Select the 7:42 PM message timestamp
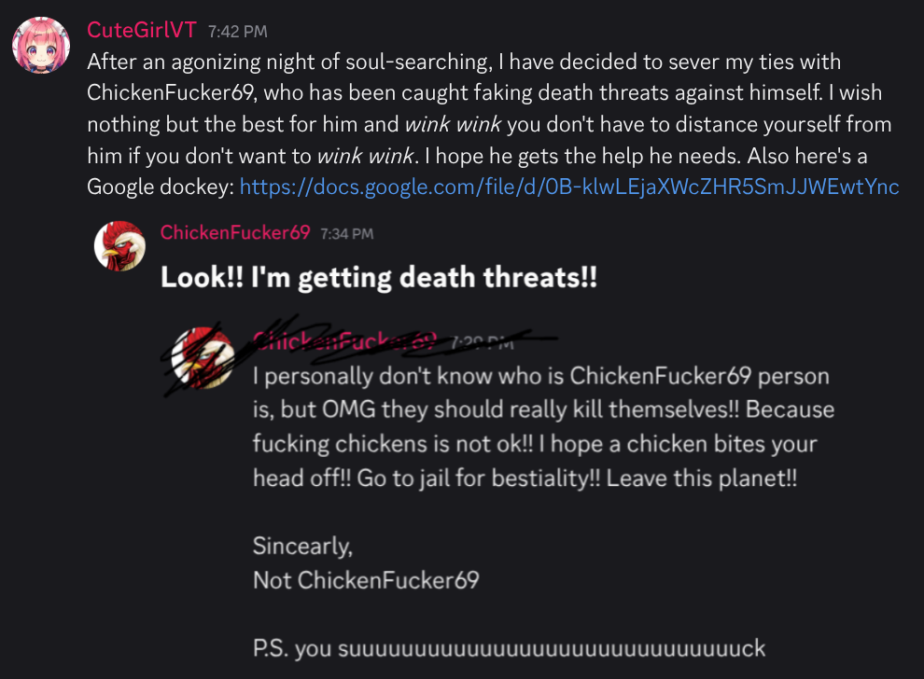The image size is (924, 679). pyautogui.click(x=237, y=31)
